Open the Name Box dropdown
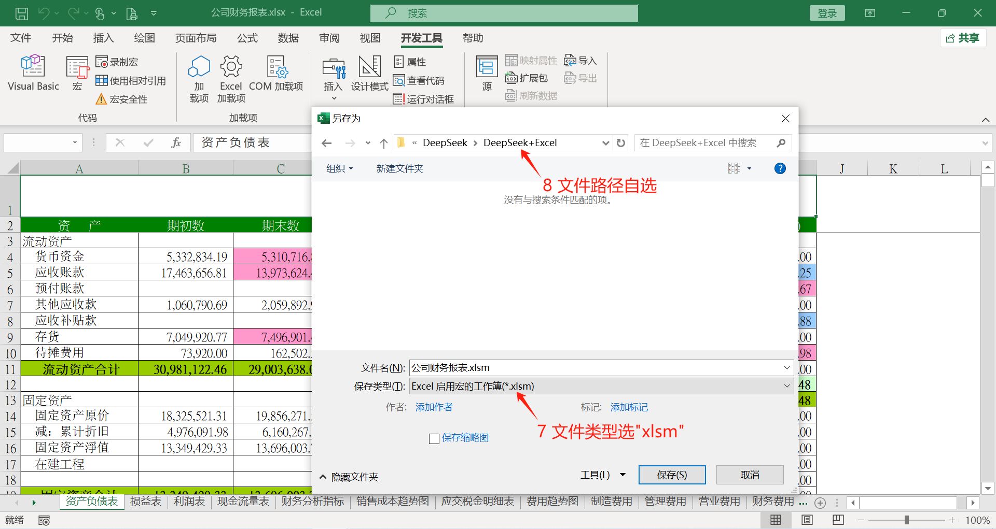 click(x=75, y=142)
